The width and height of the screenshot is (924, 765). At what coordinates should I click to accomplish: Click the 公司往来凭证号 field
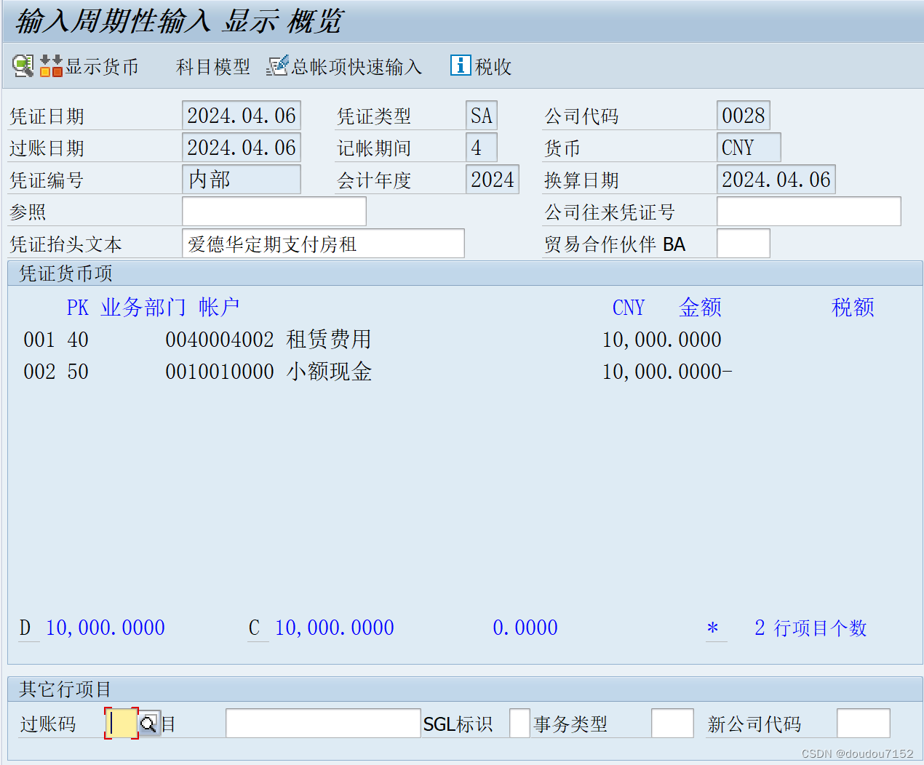pos(808,211)
